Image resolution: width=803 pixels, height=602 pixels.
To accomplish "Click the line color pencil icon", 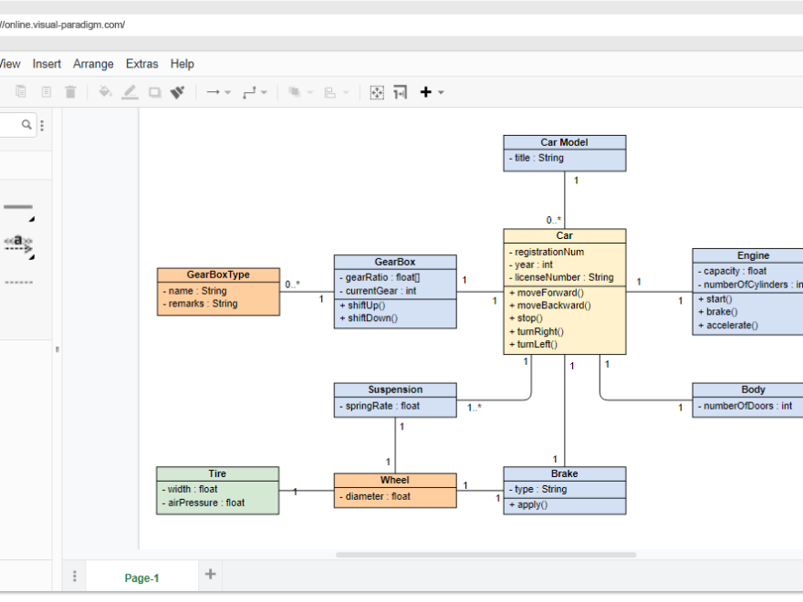I will [129, 91].
